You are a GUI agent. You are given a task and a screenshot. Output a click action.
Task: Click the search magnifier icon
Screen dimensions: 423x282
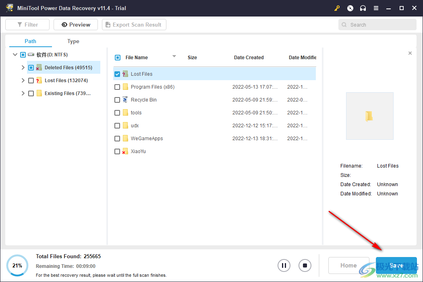click(344, 25)
